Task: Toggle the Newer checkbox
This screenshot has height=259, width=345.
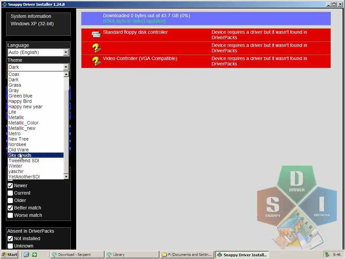Action: 10,186
